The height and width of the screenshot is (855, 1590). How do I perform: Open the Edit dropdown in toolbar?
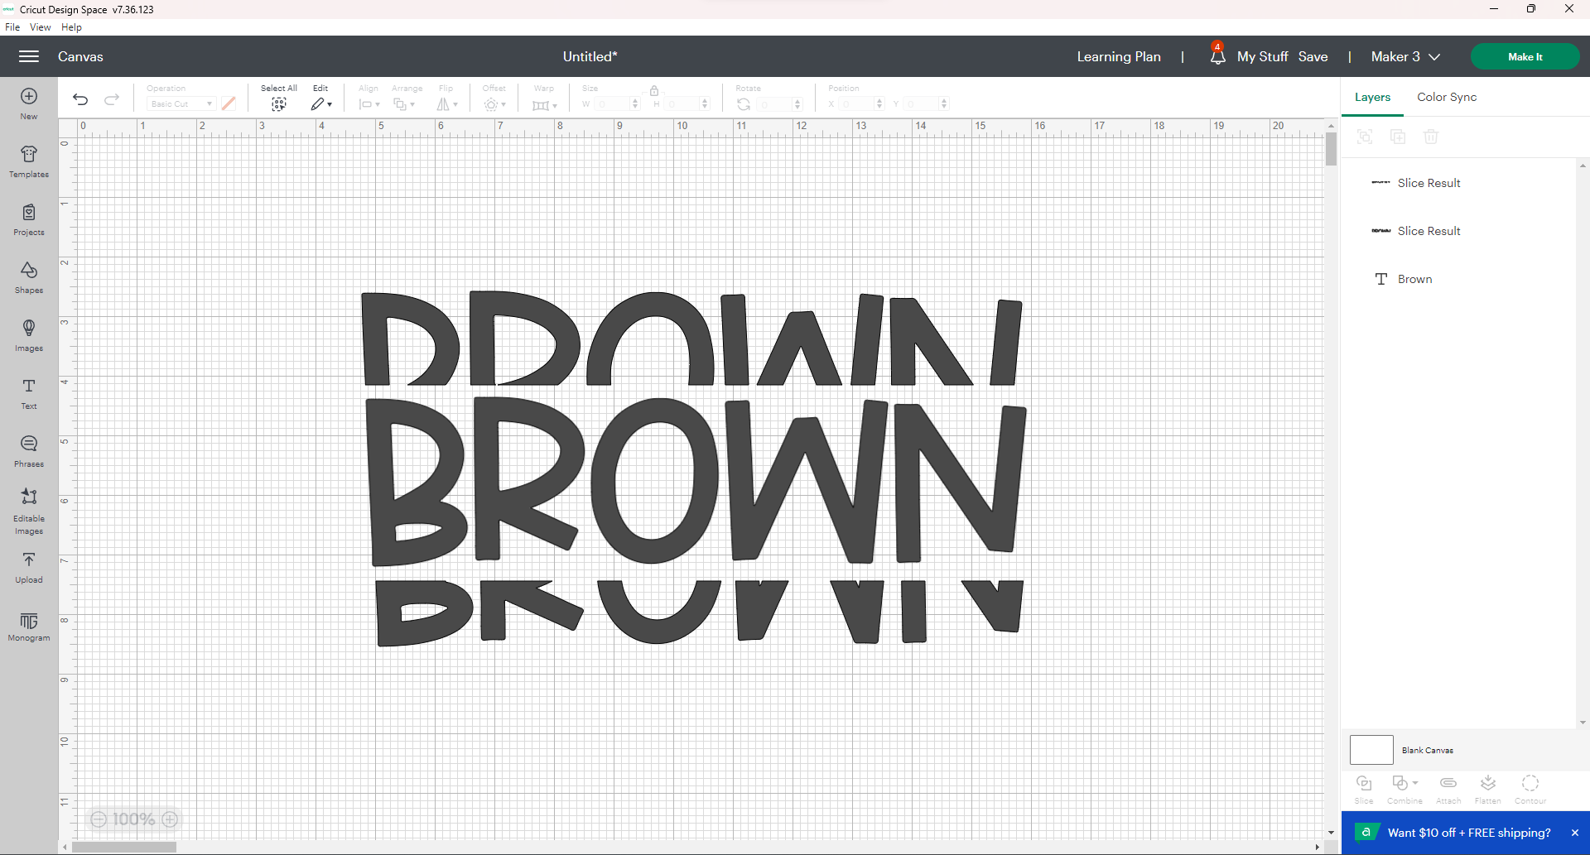(321, 104)
